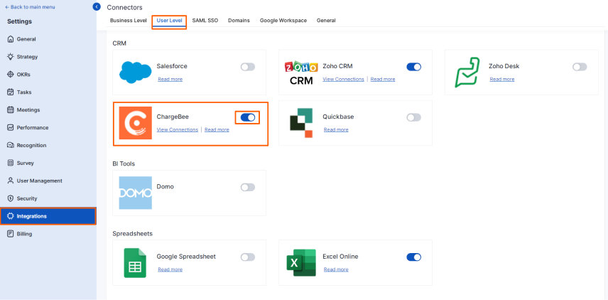This screenshot has height=300, width=608.
Task: Click the Meetings calendar icon
Action: point(11,109)
